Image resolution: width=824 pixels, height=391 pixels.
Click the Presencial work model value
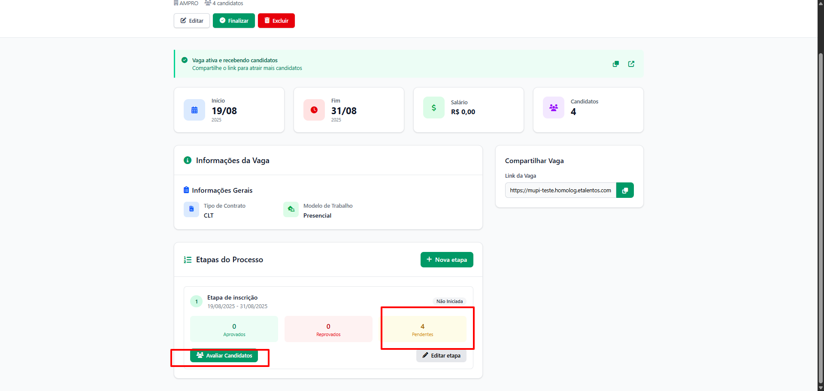pos(317,215)
